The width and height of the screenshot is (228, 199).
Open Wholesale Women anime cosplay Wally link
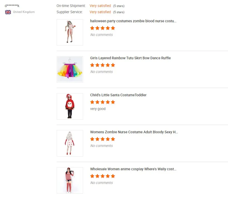(133, 169)
